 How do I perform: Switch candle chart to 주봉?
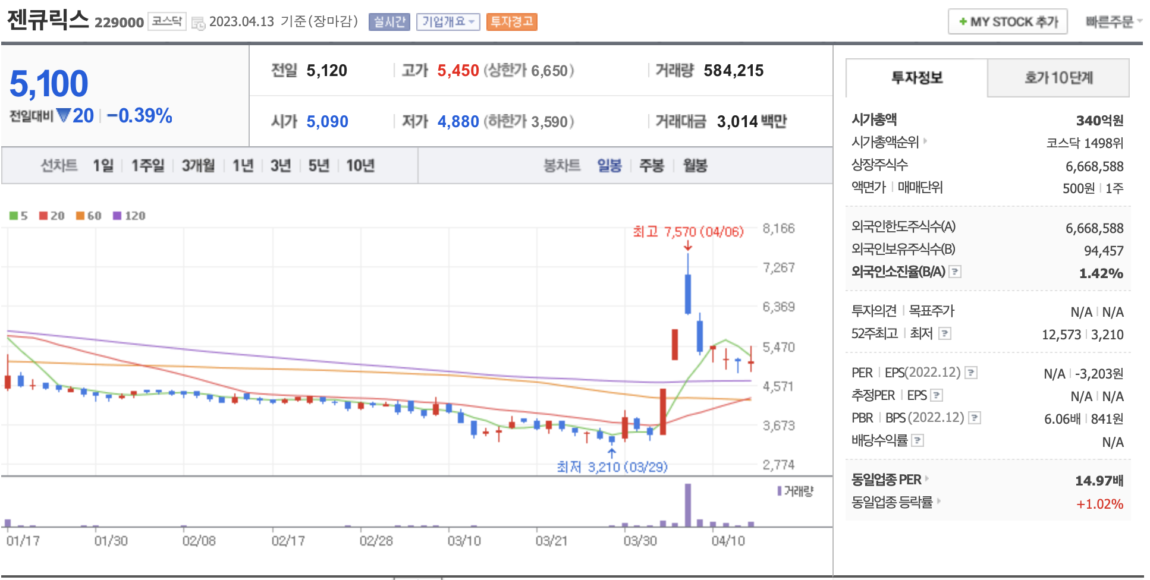coord(651,166)
